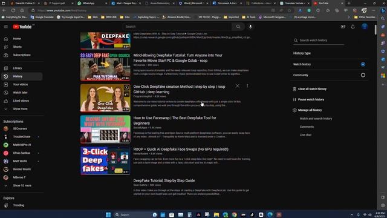Open Live chat history link
The image size is (387, 218).
(x=305, y=135)
